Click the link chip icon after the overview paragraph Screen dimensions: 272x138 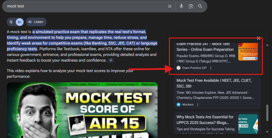[111, 60]
